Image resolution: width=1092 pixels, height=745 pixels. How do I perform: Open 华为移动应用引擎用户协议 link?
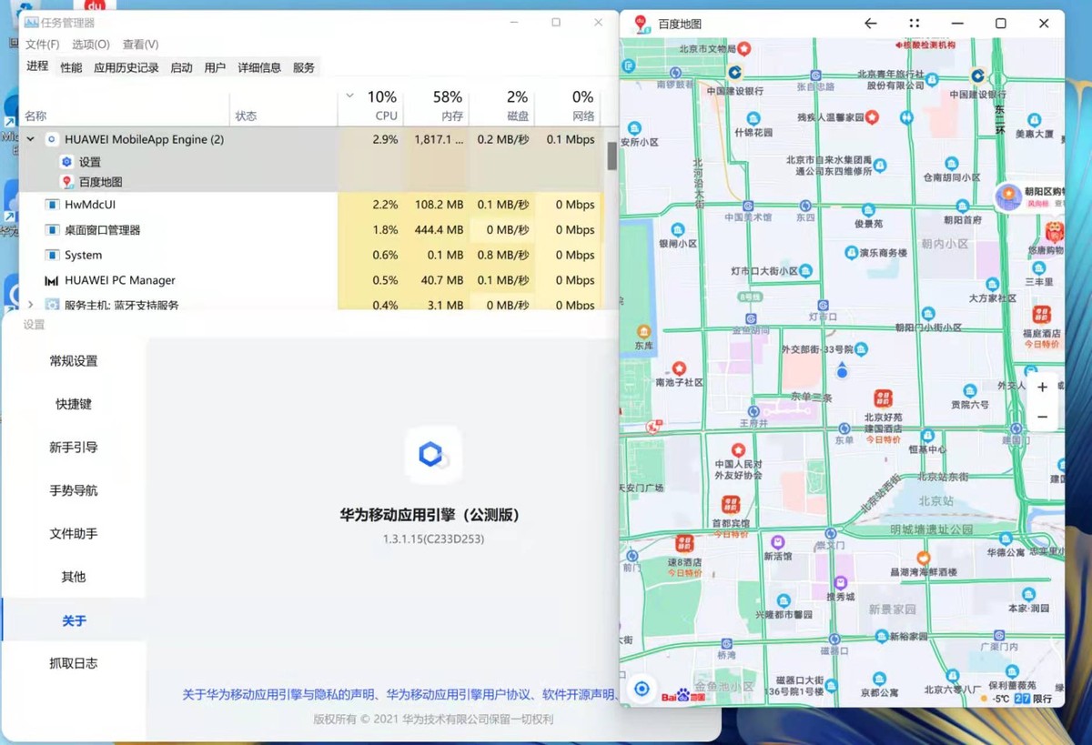click(x=460, y=694)
